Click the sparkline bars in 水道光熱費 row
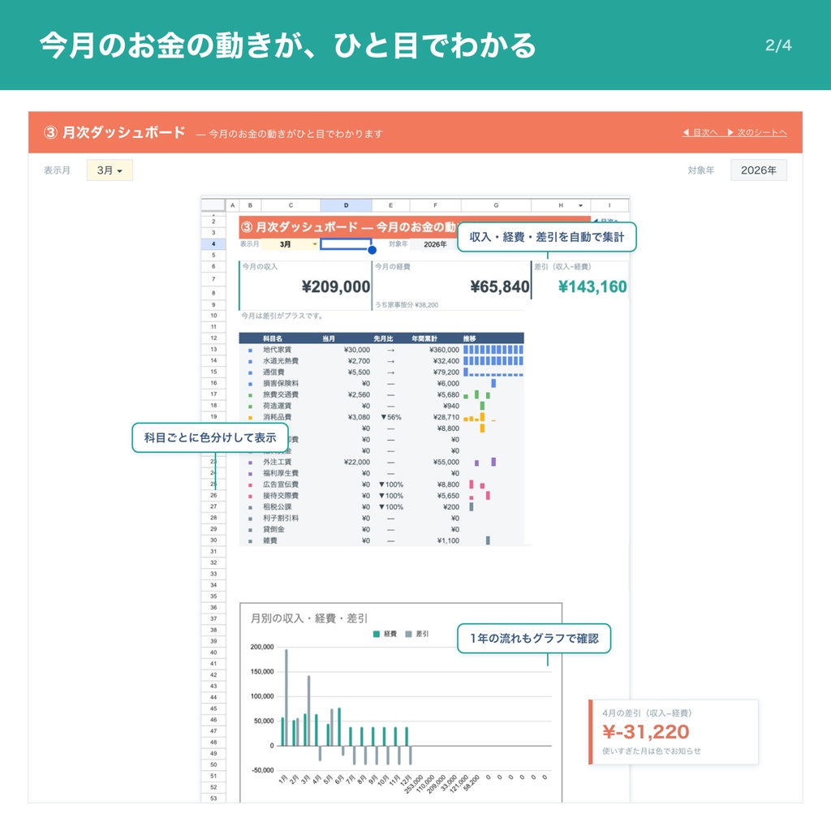This screenshot has height=831, width=831. click(x=493, y=361)
